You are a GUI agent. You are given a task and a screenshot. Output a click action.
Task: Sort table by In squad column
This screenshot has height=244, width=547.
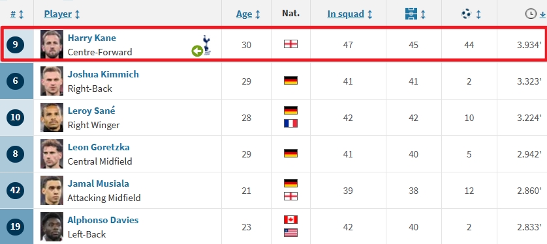click(x=346, y=14)
